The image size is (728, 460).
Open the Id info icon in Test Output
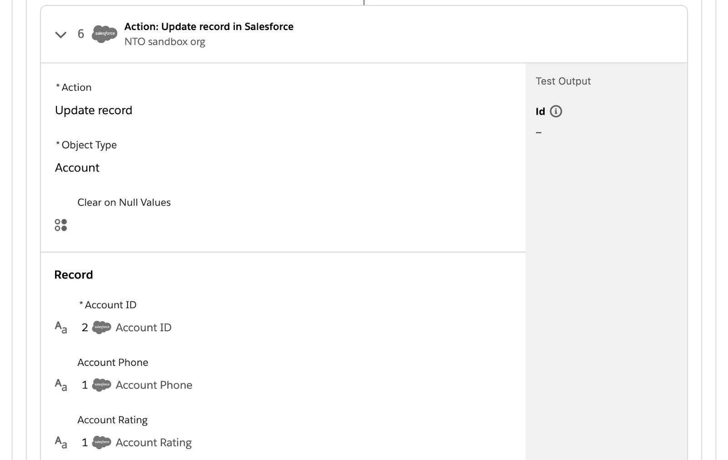[x=556, y=111]
